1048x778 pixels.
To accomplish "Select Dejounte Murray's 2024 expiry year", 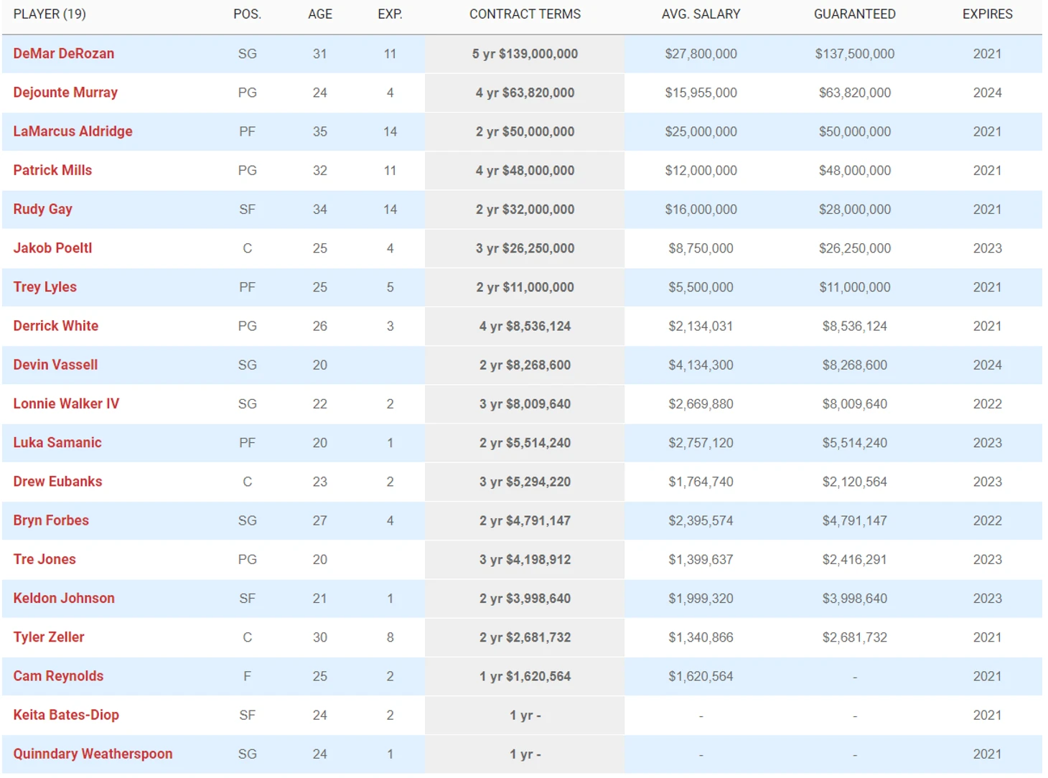I will point(987,93).
